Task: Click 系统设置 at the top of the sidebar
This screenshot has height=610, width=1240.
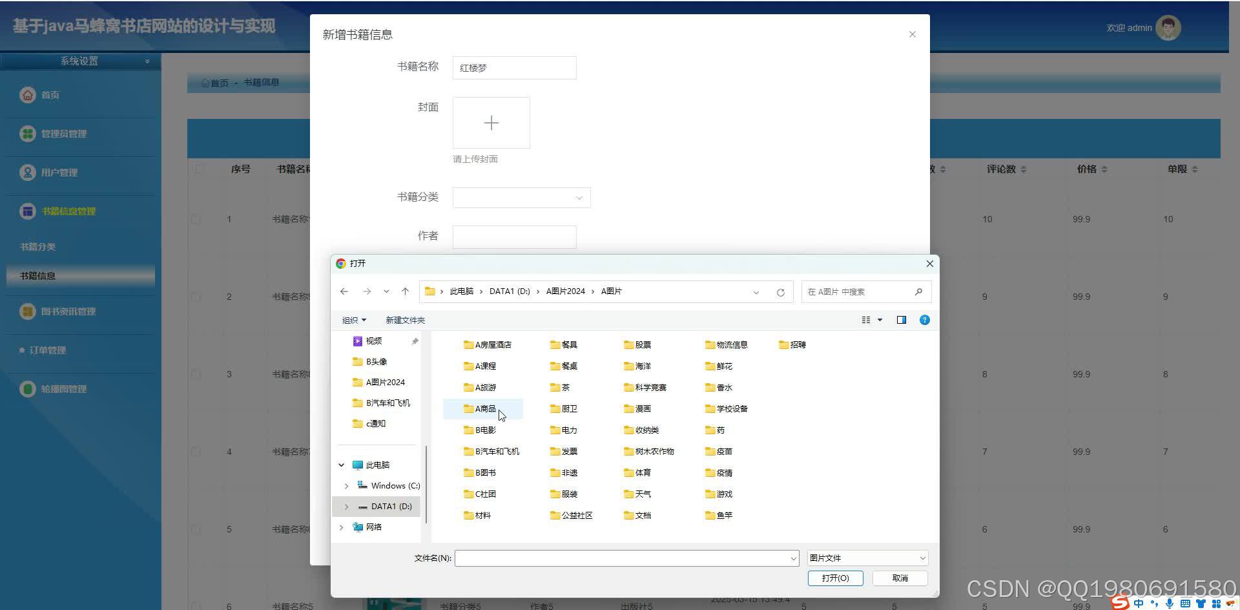Action: pyautogui.click(x=80, y=60)
